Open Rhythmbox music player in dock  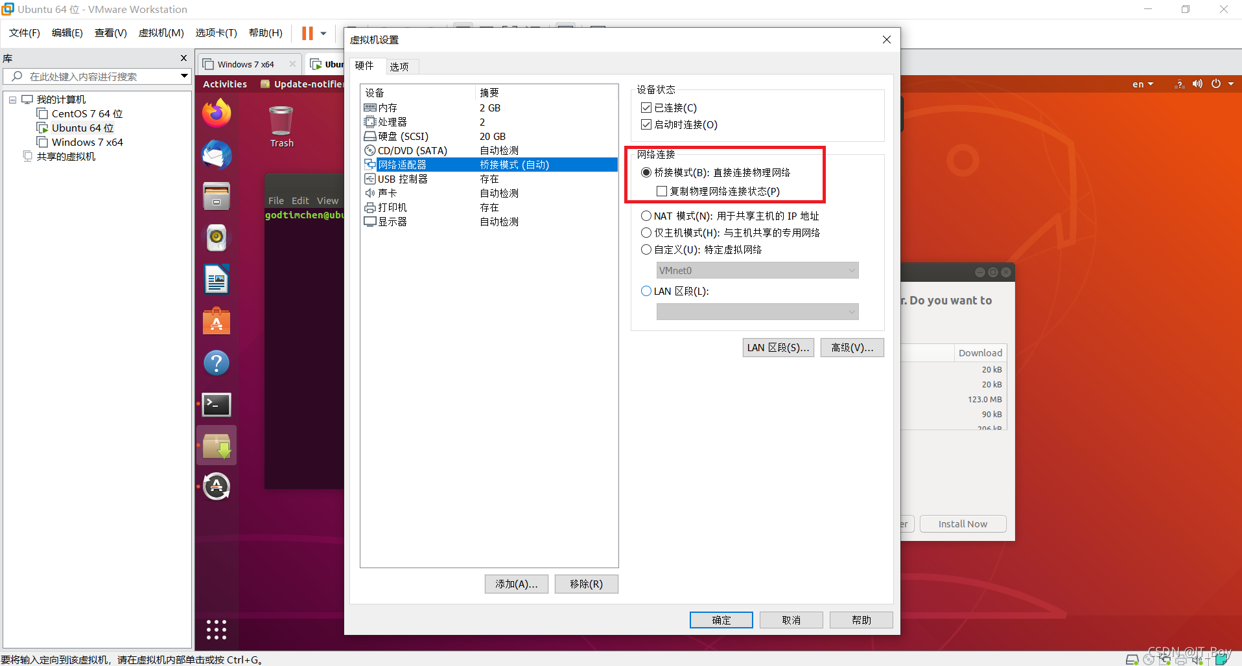(217, 238)
